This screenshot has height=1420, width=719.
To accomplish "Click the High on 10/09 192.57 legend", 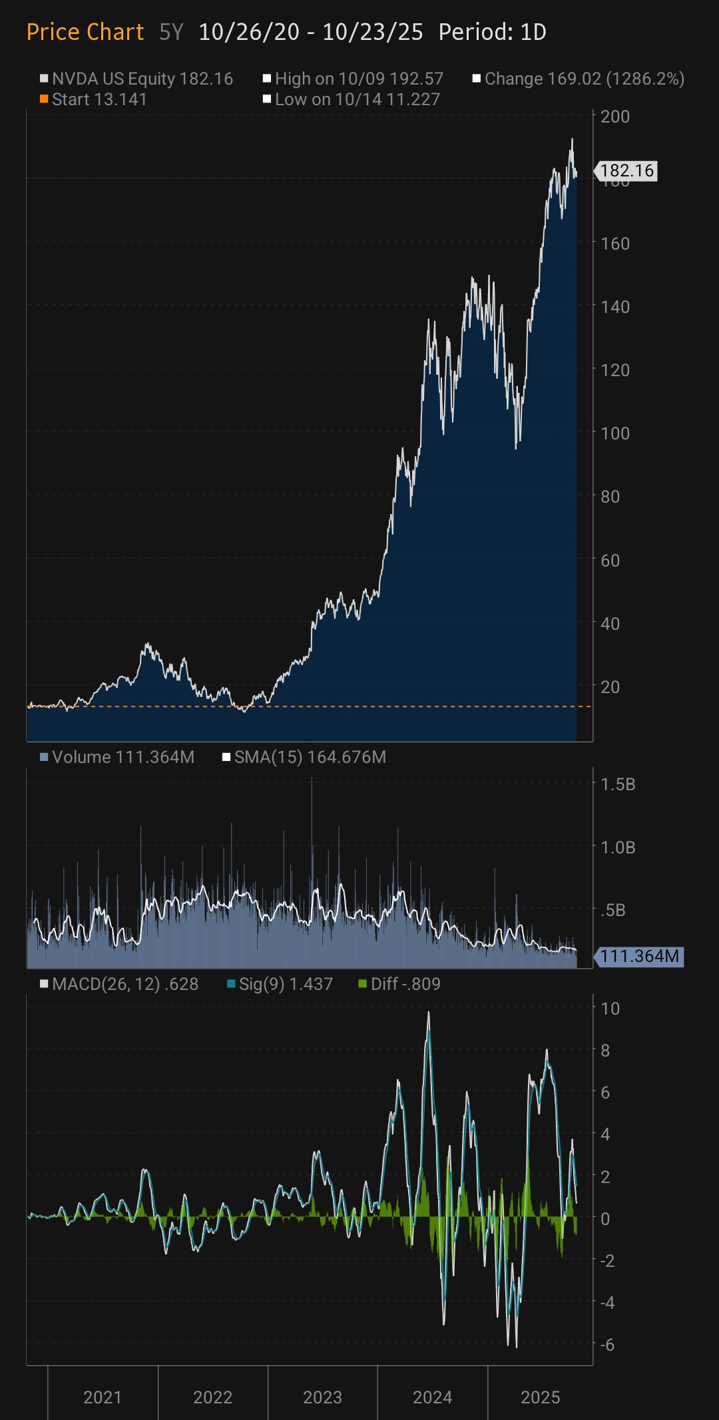I will coord(353,79).
